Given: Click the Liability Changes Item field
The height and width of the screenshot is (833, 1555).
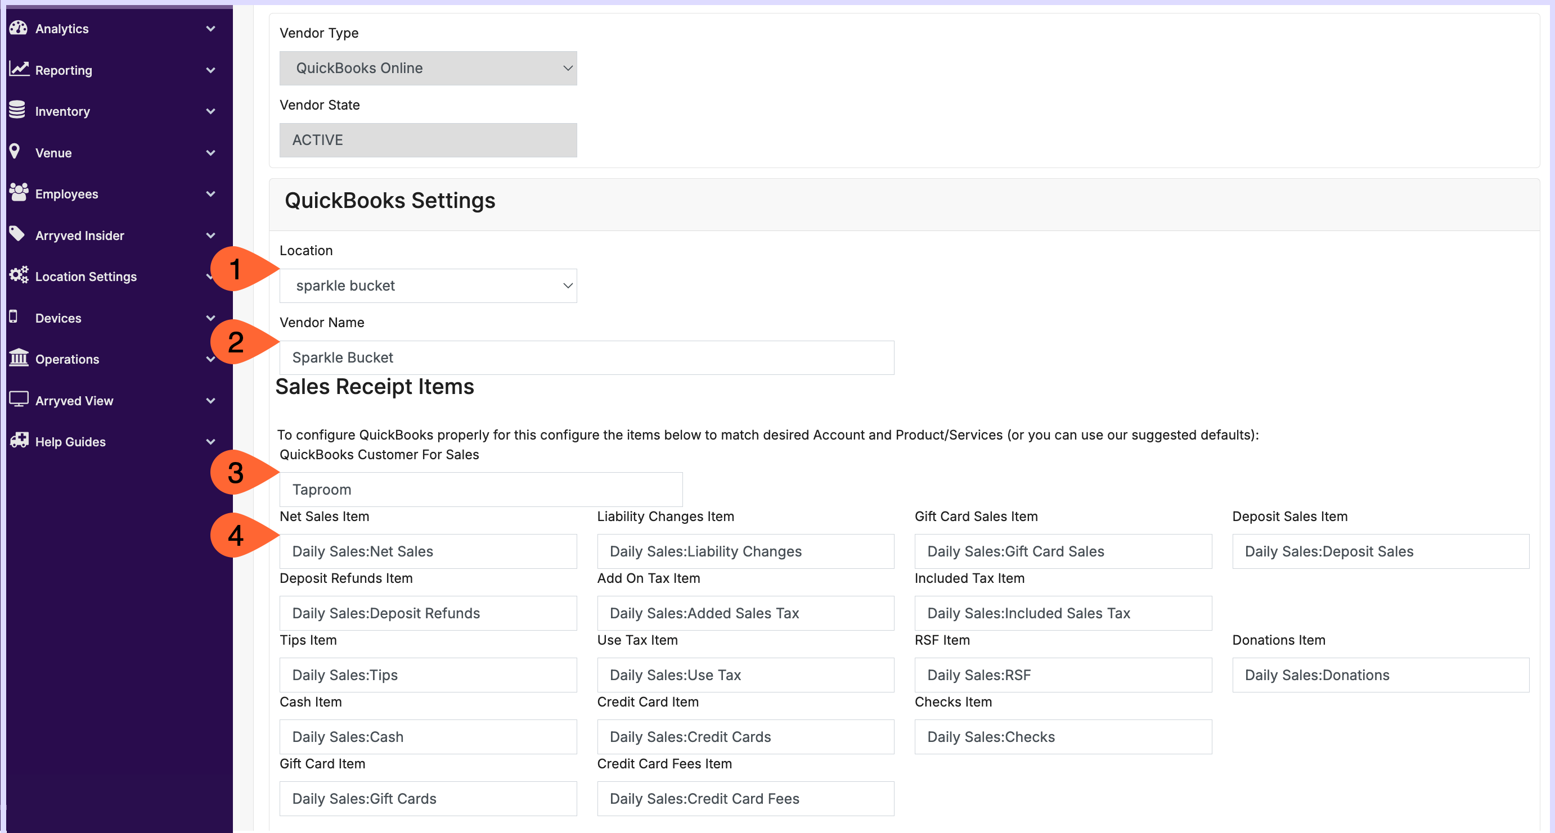Looking at the screenshot, I should pos(745,551).
